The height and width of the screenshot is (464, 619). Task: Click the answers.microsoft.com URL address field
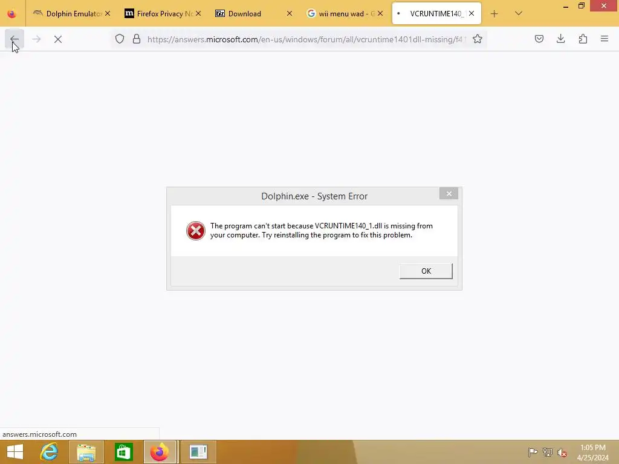(x=306, y=39)
